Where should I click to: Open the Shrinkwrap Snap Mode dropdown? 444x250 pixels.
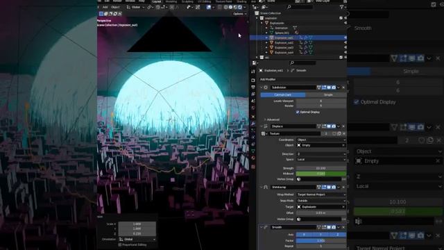321,201
